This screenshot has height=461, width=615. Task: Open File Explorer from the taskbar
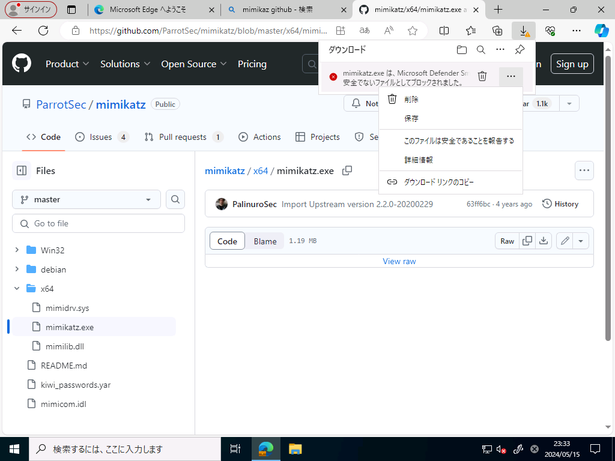pyautogui.click(x=295, y=449)
